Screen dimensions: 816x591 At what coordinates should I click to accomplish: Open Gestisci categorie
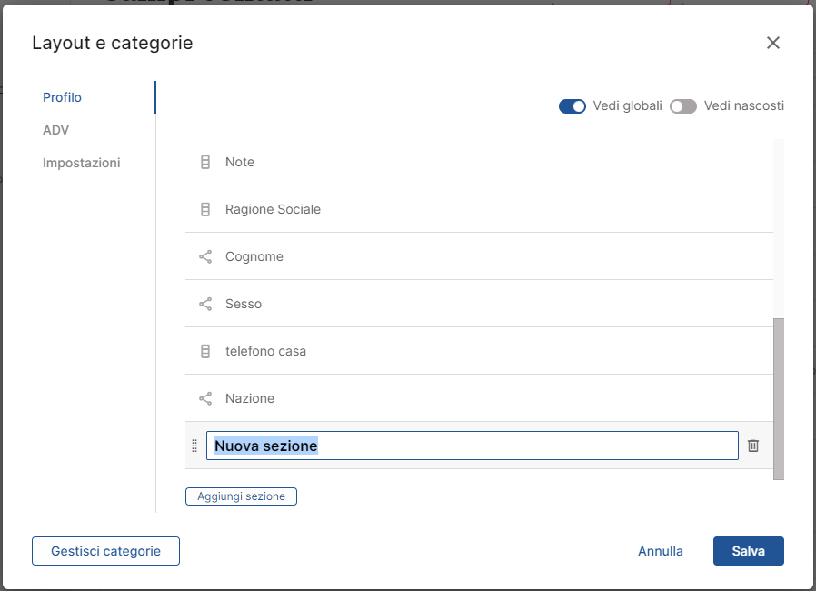(x=105, y=551)
